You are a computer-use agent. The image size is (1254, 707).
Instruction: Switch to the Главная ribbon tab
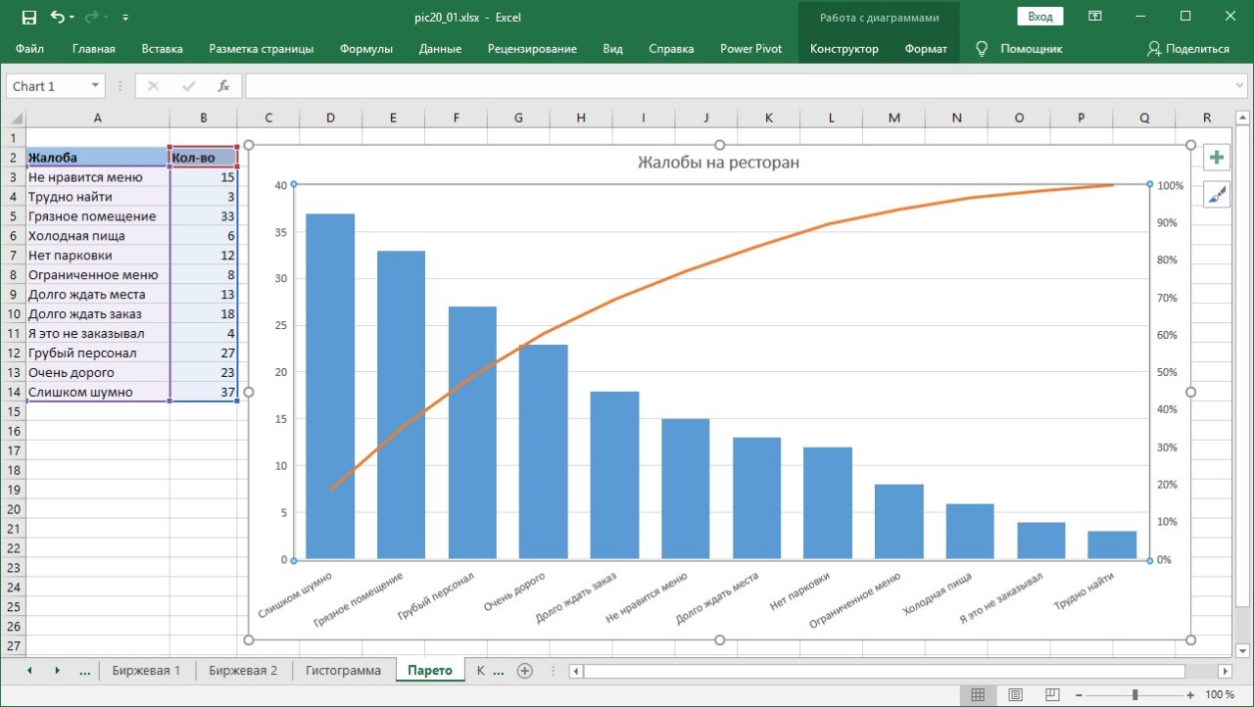coord(94,49)
